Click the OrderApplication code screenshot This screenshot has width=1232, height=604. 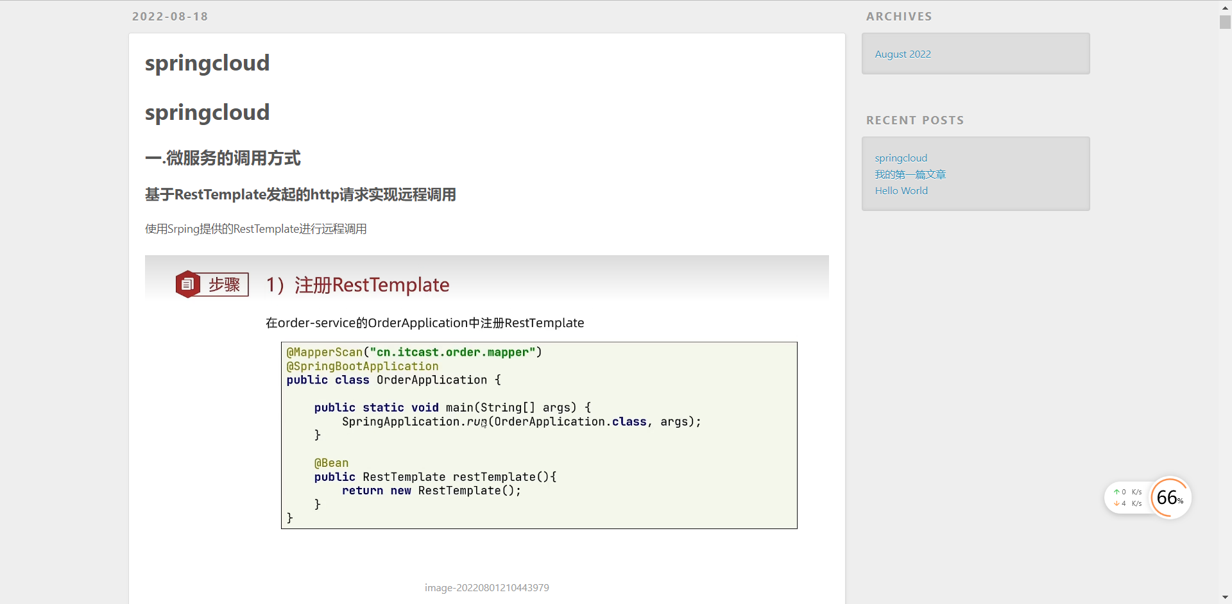pyautogui.click(x=539, y=435)
